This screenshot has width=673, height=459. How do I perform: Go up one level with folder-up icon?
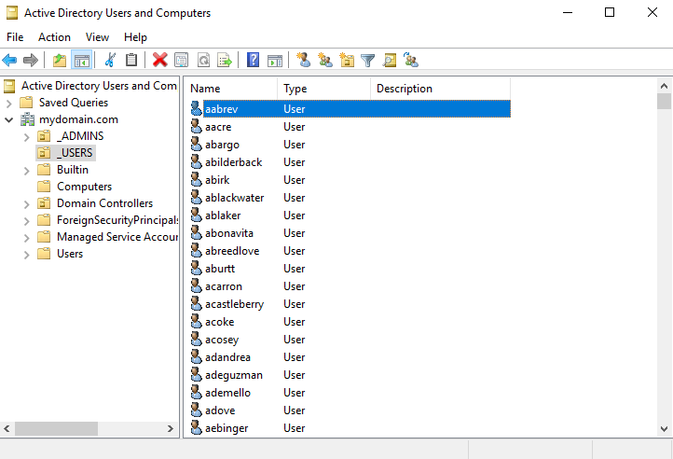[x=60, y=60]
